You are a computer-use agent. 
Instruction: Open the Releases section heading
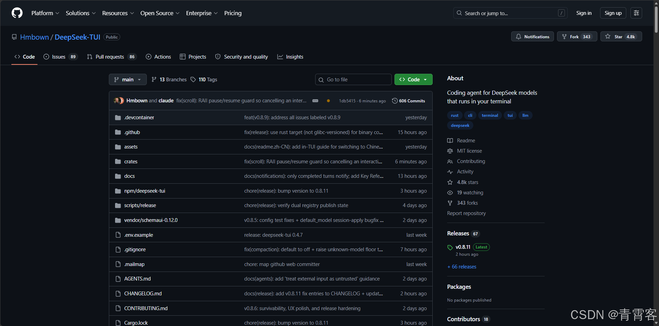click(x=458, y=234)
